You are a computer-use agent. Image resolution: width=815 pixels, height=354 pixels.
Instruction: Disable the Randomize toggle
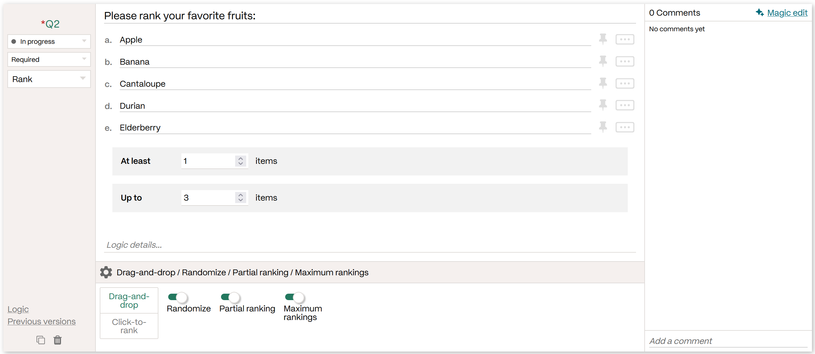tap(178, 297)
